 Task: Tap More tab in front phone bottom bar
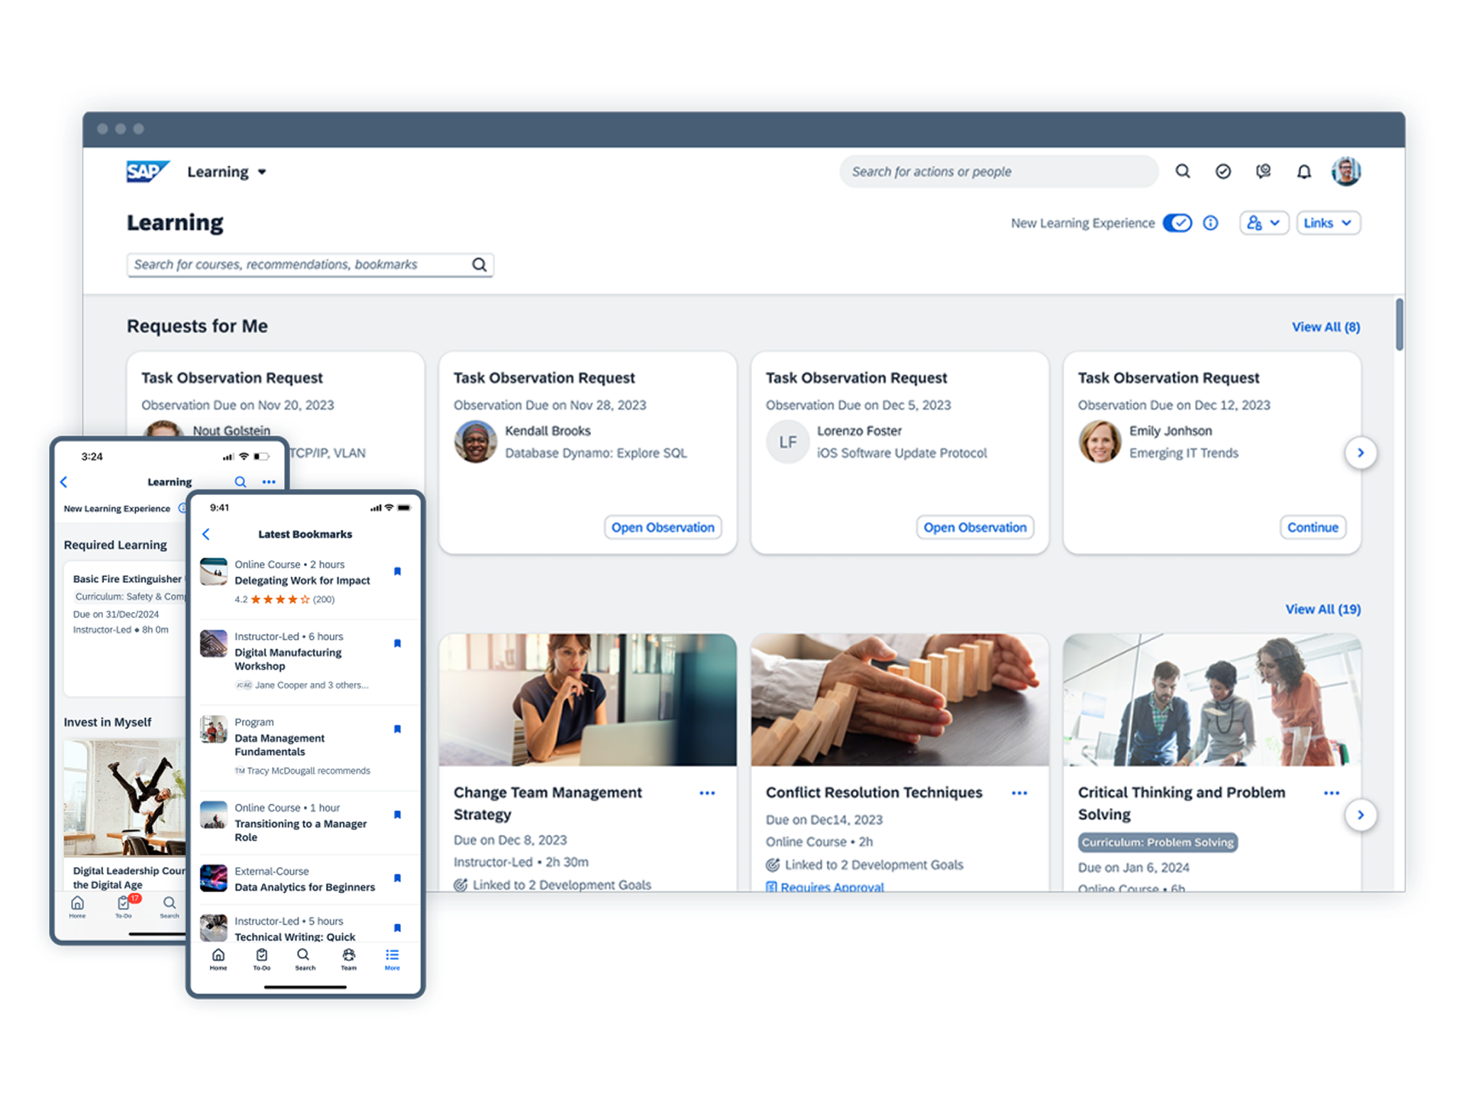[392, 959]
